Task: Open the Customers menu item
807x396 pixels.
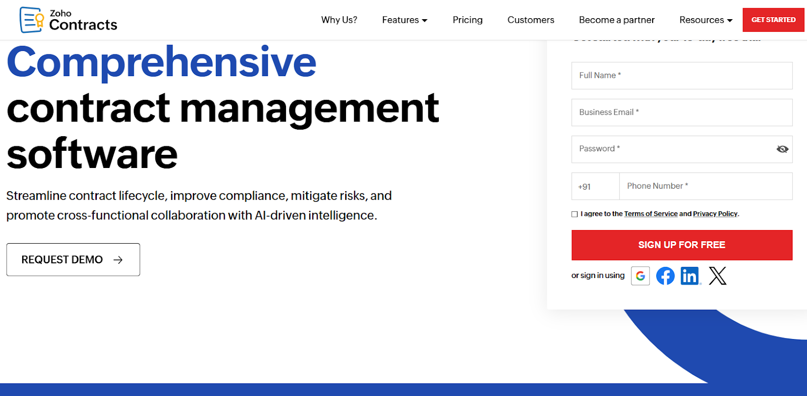Action: (x=531, y=20)
